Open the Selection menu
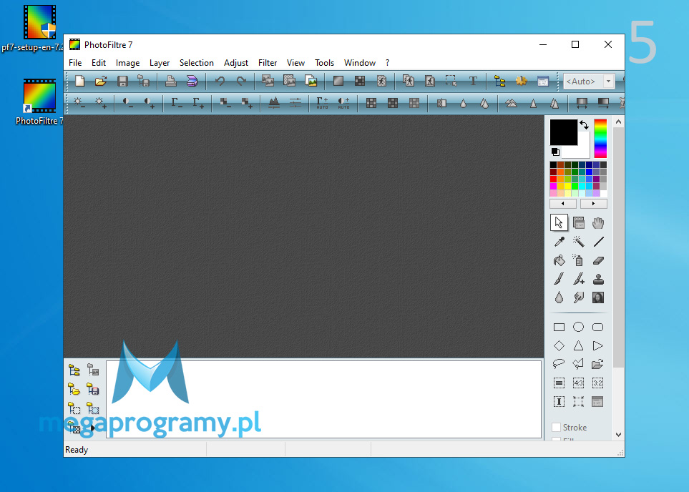Viewport: 689px width, 492px height. [x=197, y=63]
